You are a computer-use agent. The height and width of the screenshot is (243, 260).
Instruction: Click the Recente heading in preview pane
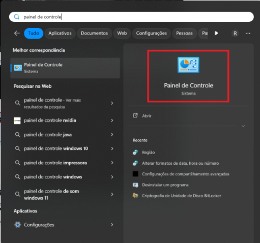[140, 140]
